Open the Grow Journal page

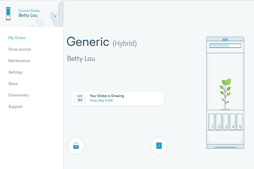pyautogui.click(x=19, y=49)
